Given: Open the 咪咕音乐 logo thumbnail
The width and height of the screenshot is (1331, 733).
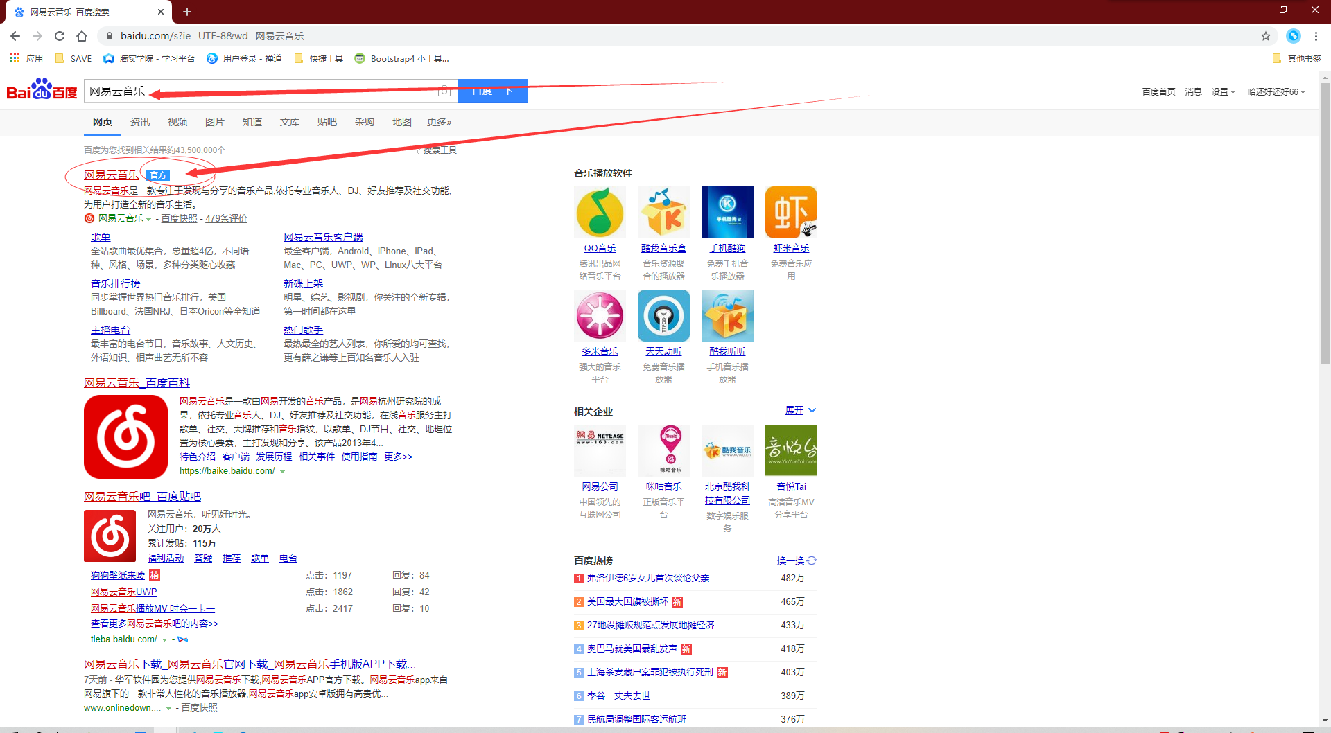Looking at the screenshot, I should click(663, 450).
